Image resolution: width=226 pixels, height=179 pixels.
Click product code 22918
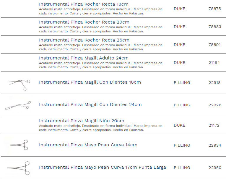(x=214, y=83)
